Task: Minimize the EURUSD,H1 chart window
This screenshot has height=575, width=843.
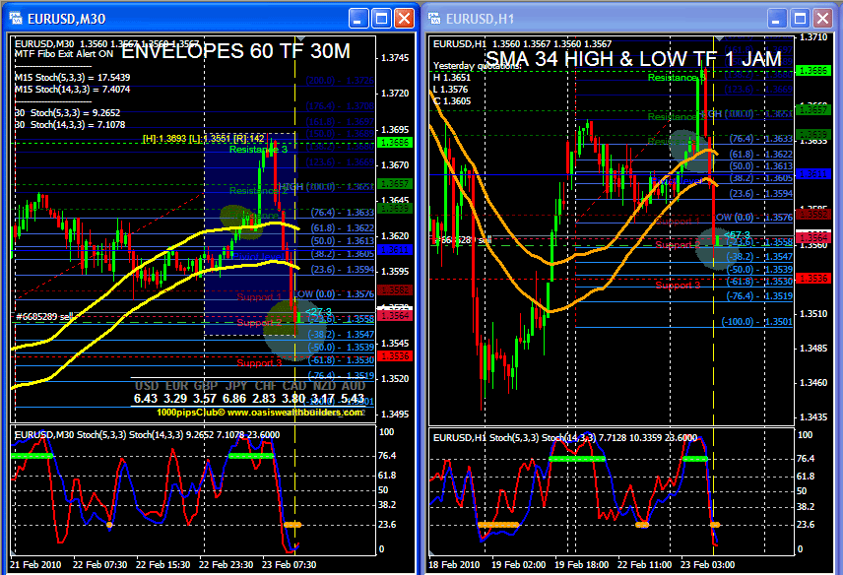Action: pos(776,19)
